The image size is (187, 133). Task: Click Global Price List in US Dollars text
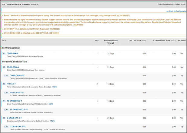pos(172,5)
